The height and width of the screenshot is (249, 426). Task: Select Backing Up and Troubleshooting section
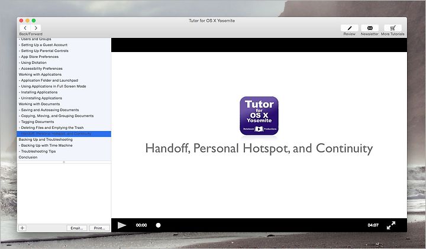[64, 140]
